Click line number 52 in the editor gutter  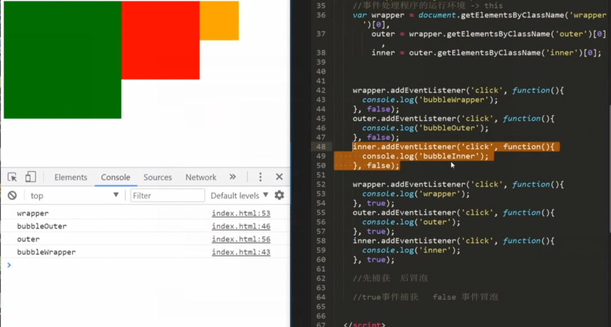321,184
